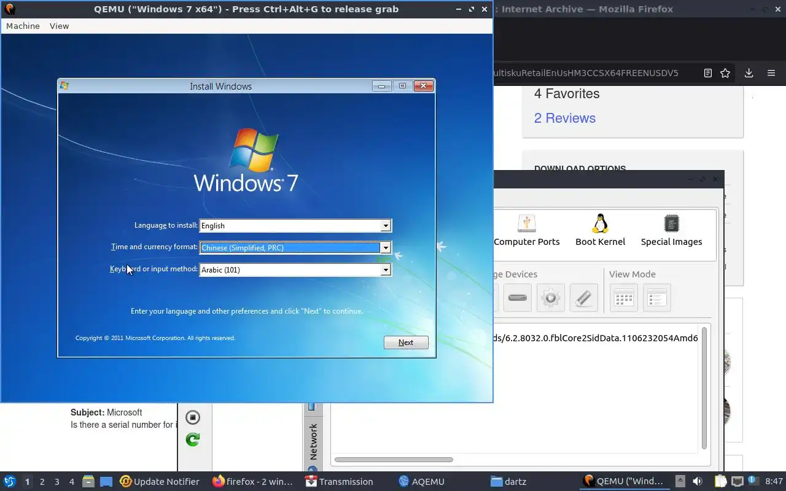786x491 pixels.
Task: Open Update Notifier taskbar entry
Action: [x=160, y=481]
